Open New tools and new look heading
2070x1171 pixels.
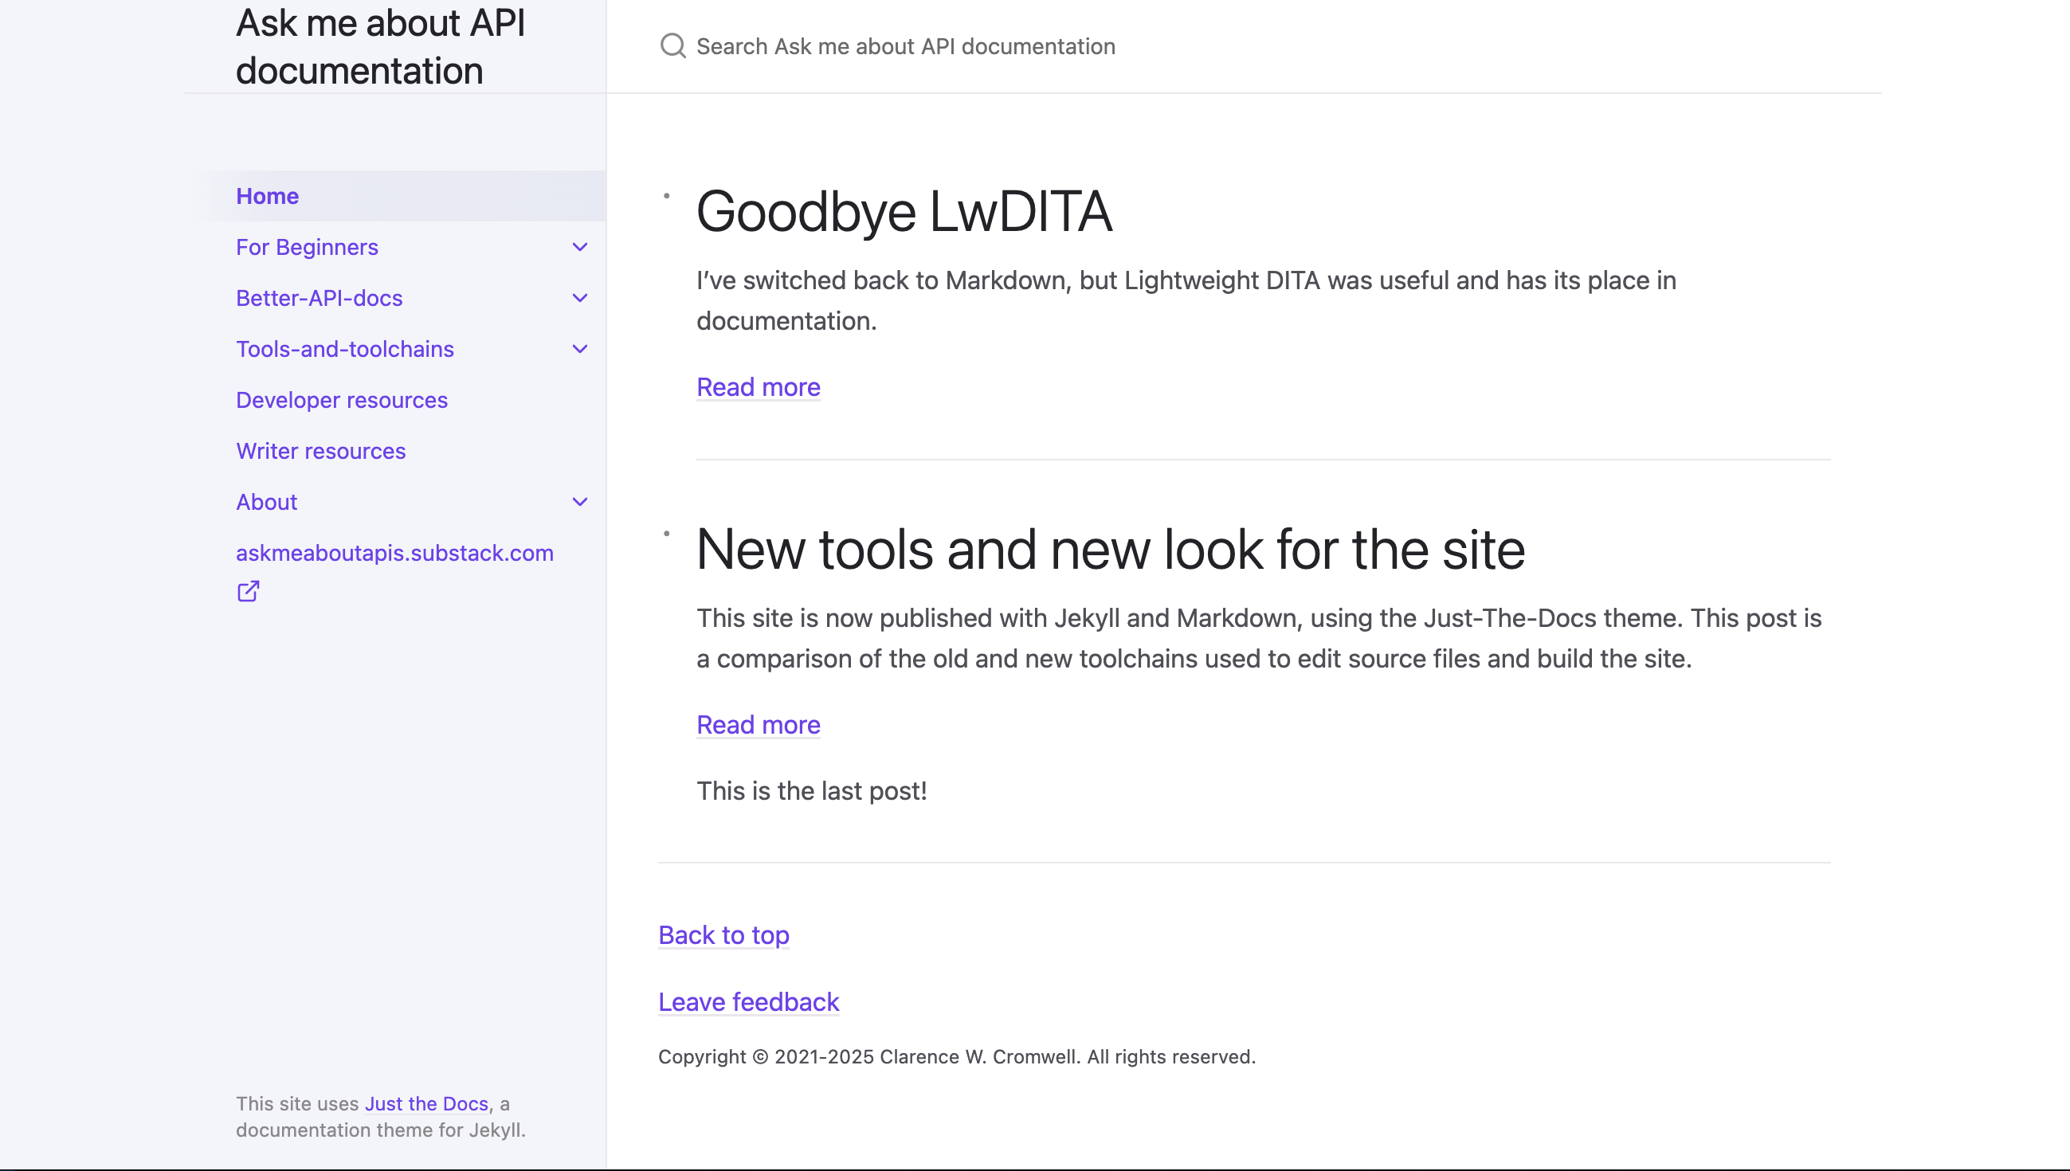(1110, 550)
